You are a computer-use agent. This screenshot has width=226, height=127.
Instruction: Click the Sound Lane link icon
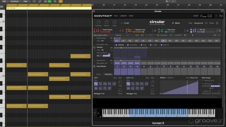pos(112,60)
